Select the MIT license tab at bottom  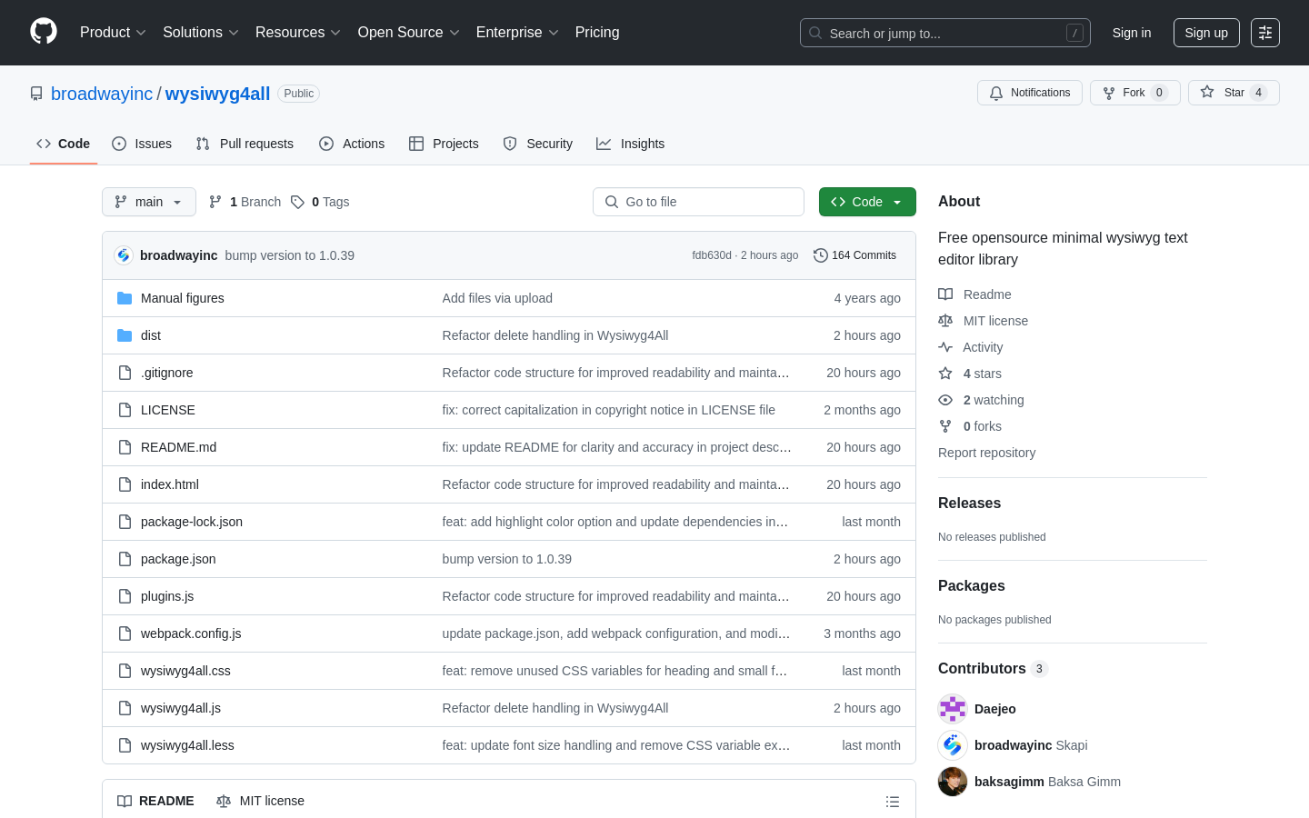coord(261,801)
